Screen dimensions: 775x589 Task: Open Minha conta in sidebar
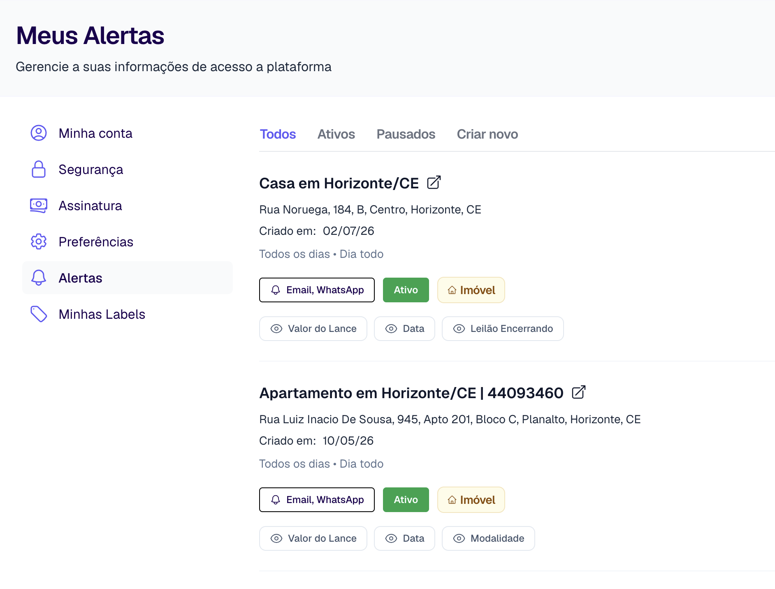(128, 133)
